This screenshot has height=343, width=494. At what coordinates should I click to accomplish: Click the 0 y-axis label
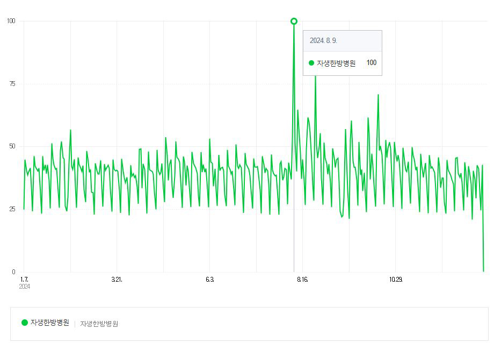tap(14, 272)
